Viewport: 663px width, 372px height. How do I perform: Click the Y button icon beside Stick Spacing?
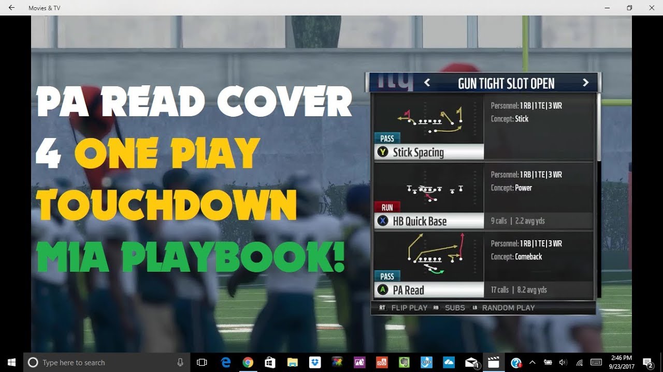click(x=383, y=152)
